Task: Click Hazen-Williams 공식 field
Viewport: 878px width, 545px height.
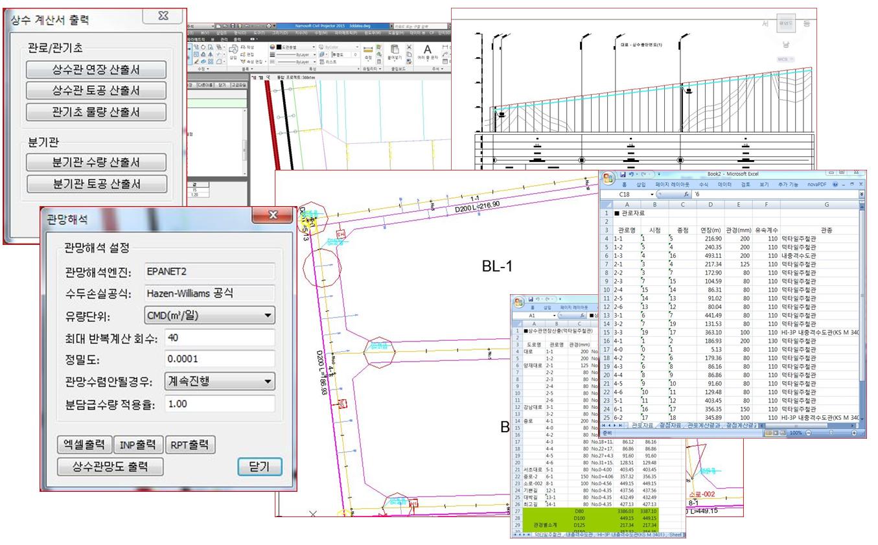Action: (209, 294)
